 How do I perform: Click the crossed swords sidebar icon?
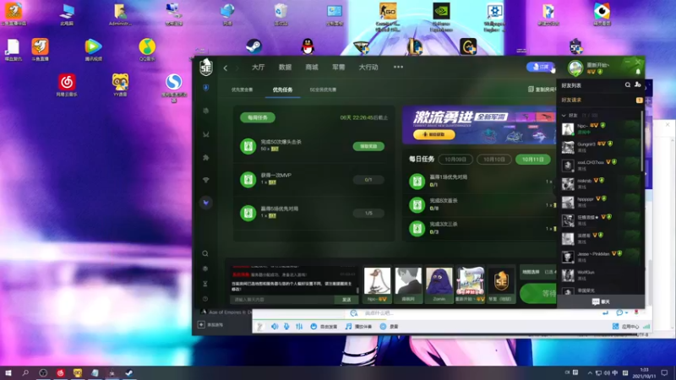click(206, 134)
